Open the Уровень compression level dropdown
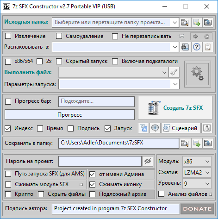Screen dimensions: 218x219 (x=197, y=183)
